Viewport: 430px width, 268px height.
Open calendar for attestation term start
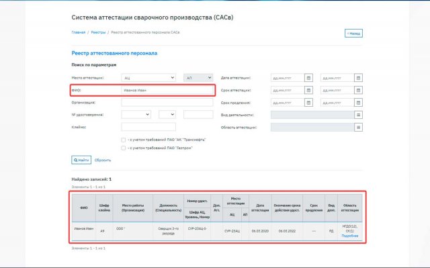(308, 90)
